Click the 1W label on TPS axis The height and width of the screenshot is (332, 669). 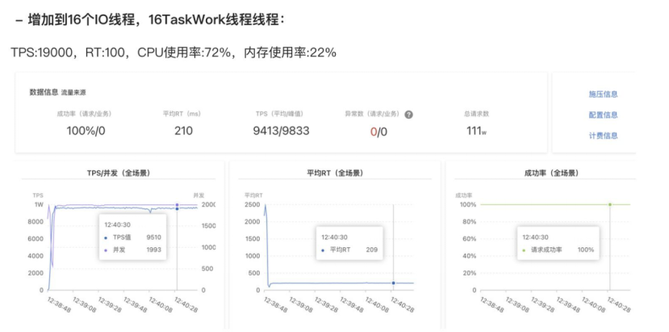[x=39, y=204]
